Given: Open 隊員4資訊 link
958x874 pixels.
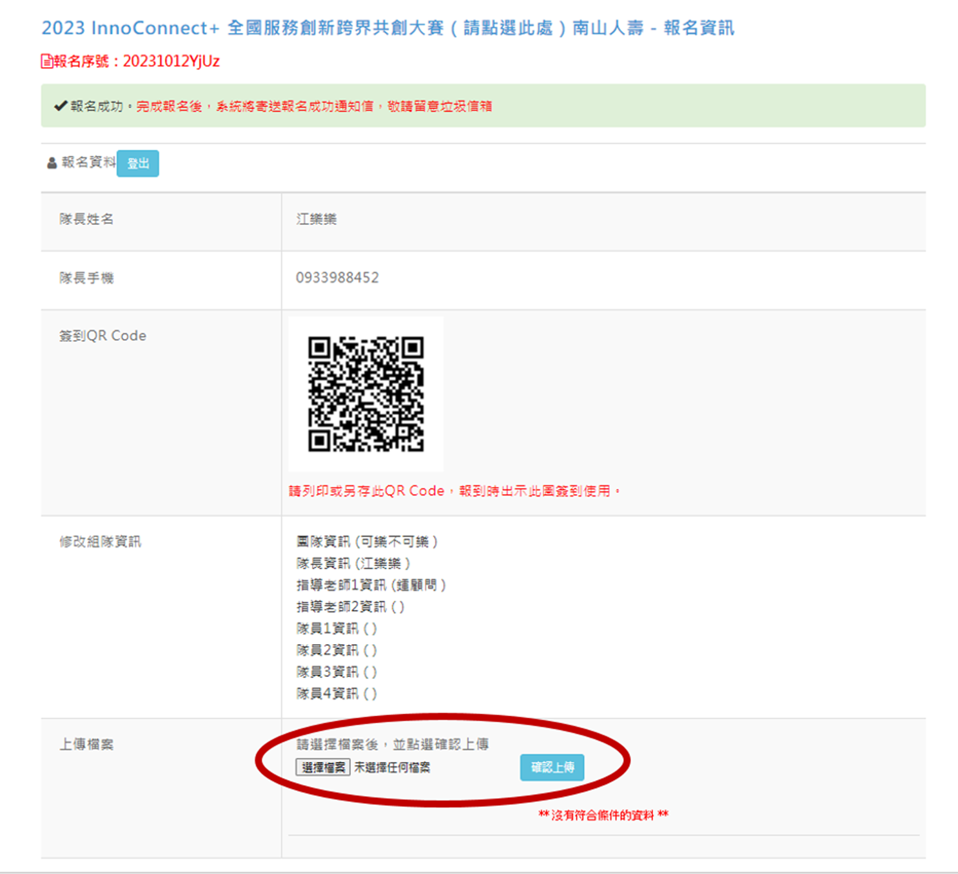Looking at the screenshot, I should point(337,694).
